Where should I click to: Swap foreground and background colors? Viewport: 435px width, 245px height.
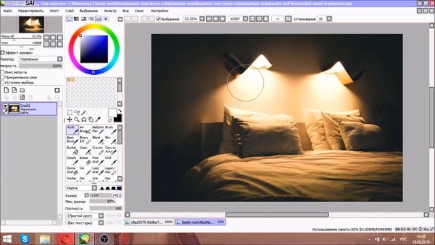pos(120,110)
